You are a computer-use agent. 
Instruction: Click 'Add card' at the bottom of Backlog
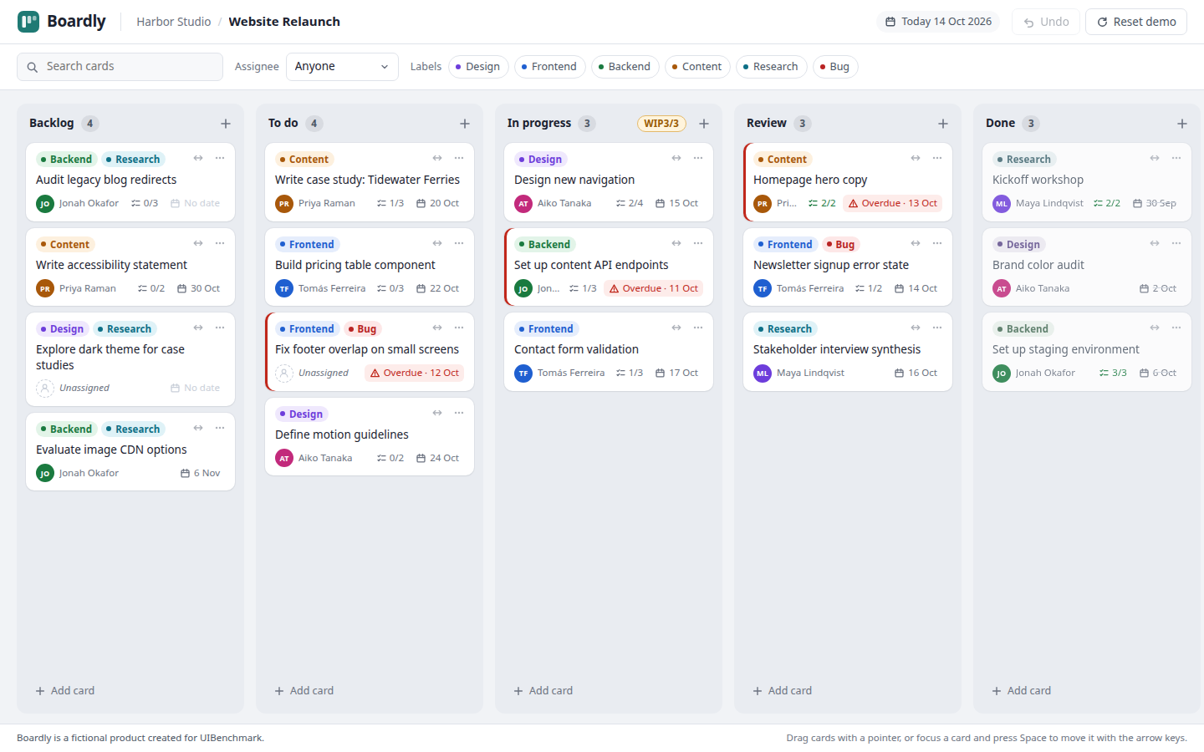tap(65, 691)
